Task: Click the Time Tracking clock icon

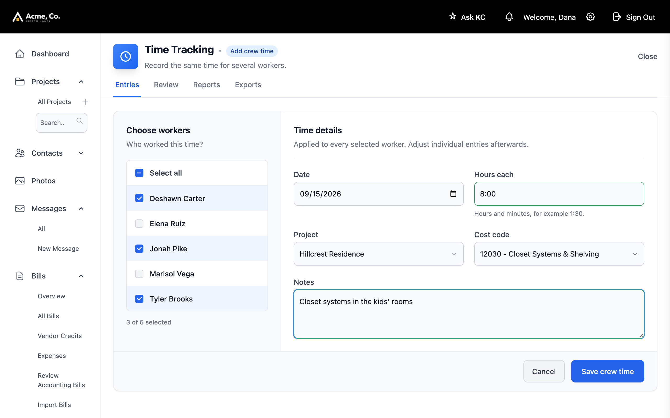Action: click(125, 56)
